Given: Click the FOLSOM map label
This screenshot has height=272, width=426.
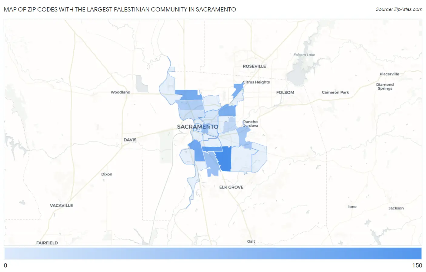Looking at the screenshot, I should (x=285, y=93).
